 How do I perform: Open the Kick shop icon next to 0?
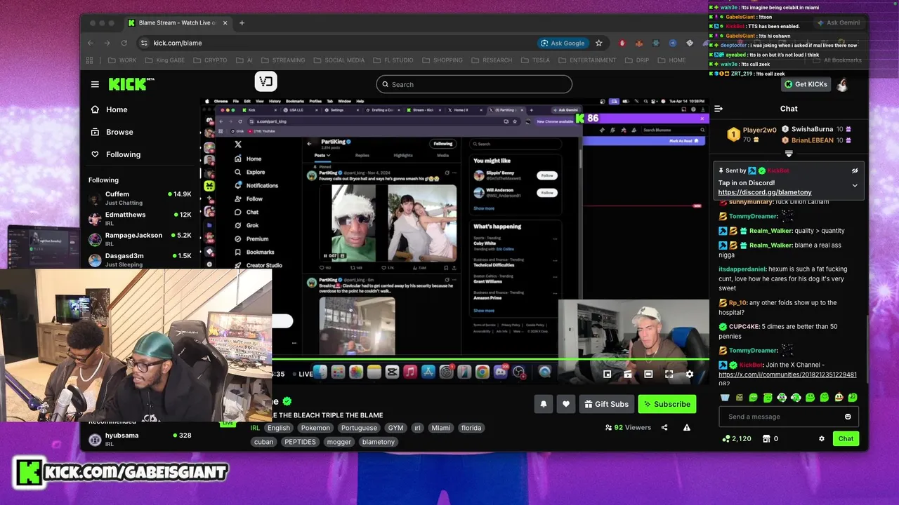[766, 439]
